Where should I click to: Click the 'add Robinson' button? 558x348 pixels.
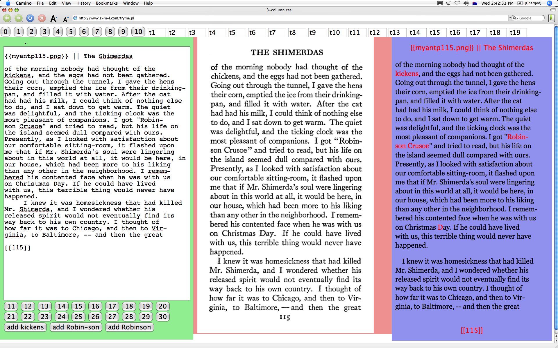tap(129, 327)
